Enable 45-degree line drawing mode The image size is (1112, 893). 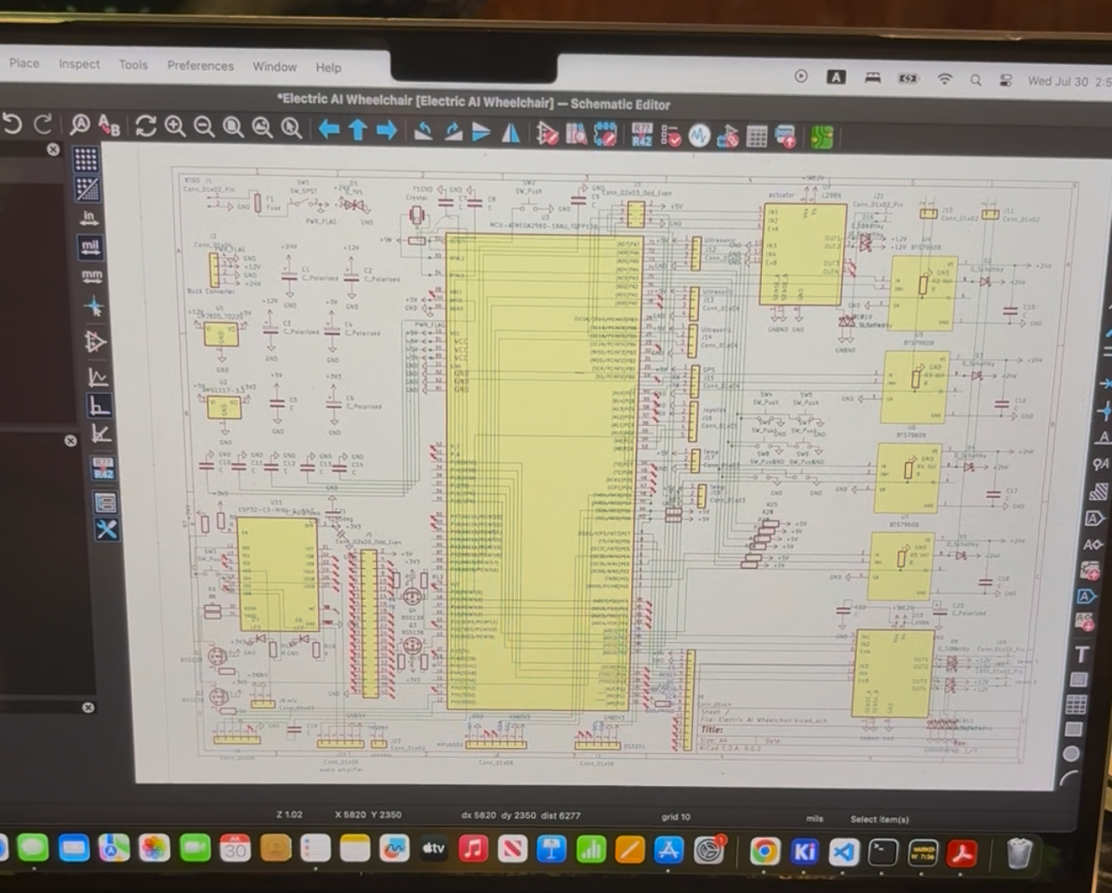pyautogui.click(x=101, y=434)
